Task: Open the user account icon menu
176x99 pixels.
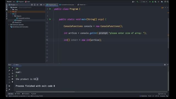Action: coord(133,2)
